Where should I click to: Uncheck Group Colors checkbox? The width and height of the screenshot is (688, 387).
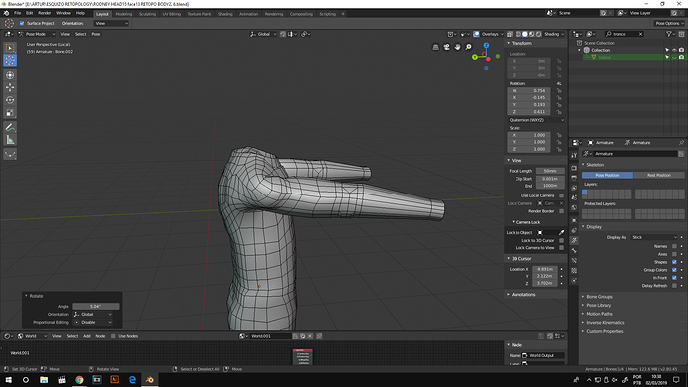674,270
